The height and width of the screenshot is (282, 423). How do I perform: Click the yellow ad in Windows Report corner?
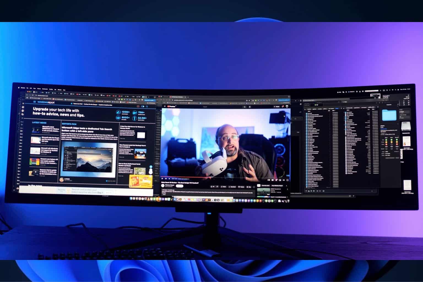[141, 181]
